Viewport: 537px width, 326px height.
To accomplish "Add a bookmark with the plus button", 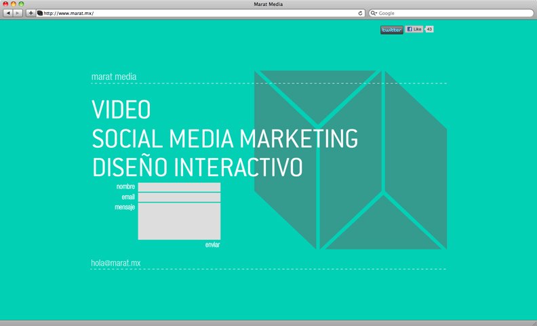I will (x=31, y=13).
